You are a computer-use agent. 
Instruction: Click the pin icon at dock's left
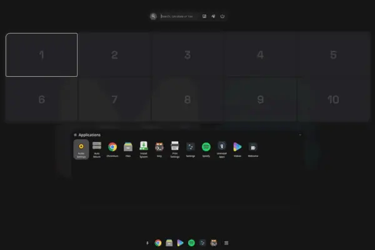147,243
